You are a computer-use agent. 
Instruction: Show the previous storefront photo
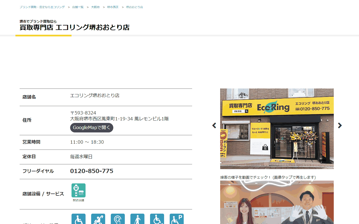coord(214,125)
